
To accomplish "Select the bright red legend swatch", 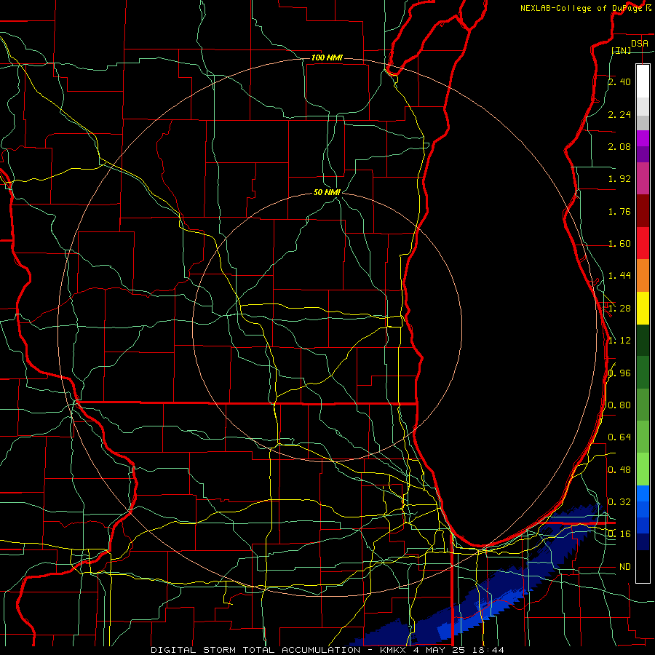I will click(643, 243).
